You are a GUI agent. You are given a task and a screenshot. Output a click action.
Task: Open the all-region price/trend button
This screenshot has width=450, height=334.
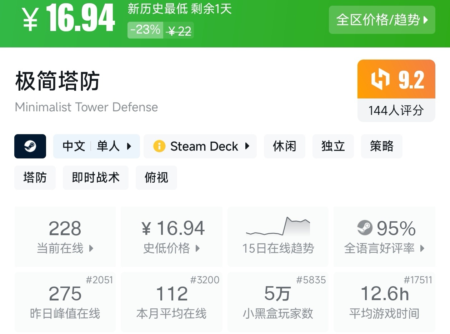click(x=382, y=20)
